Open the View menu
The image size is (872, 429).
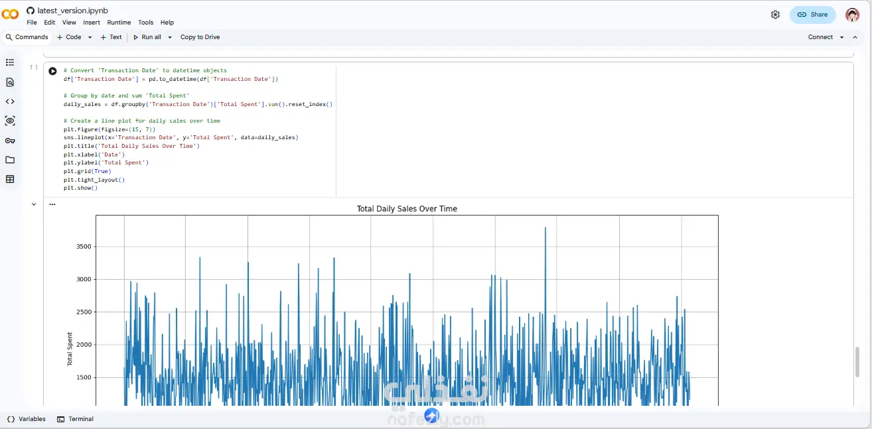[x=69, y=23]
